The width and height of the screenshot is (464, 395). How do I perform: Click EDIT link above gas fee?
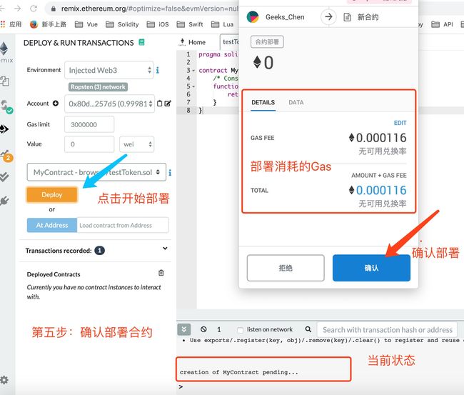click(400, 123)
